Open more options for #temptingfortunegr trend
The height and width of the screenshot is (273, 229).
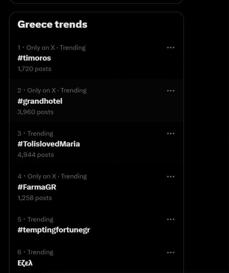click(x=171, y=219)
